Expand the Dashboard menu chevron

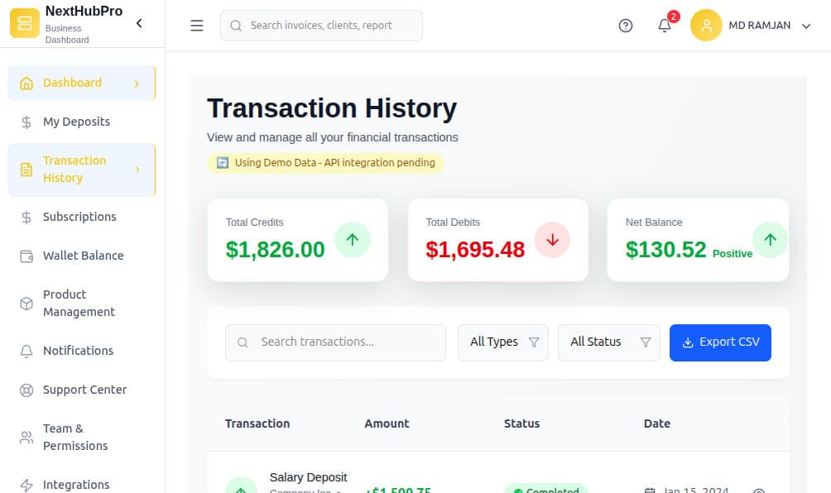coord(138,83)
